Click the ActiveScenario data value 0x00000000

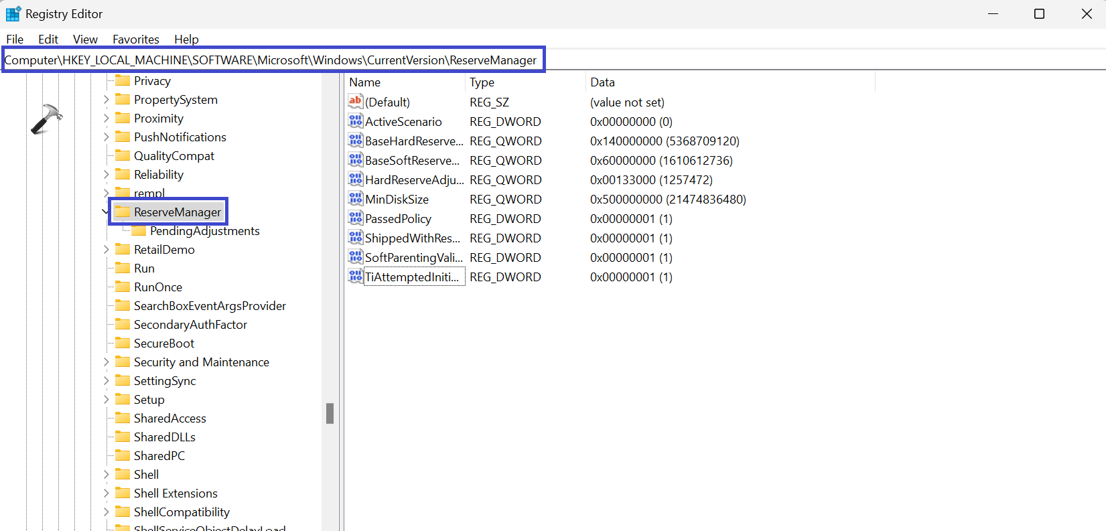point(631,121)
